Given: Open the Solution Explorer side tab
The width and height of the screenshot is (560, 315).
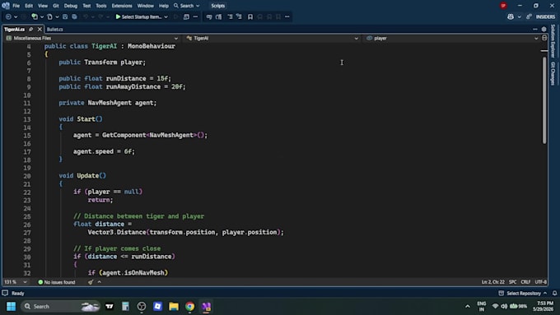Looking at the screenshot, I should click(553, 41).
